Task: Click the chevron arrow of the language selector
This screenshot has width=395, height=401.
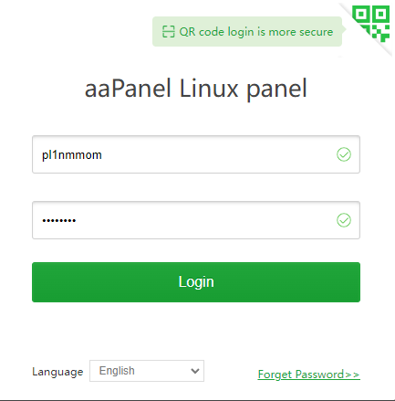Action: click(x=195, y=371)
